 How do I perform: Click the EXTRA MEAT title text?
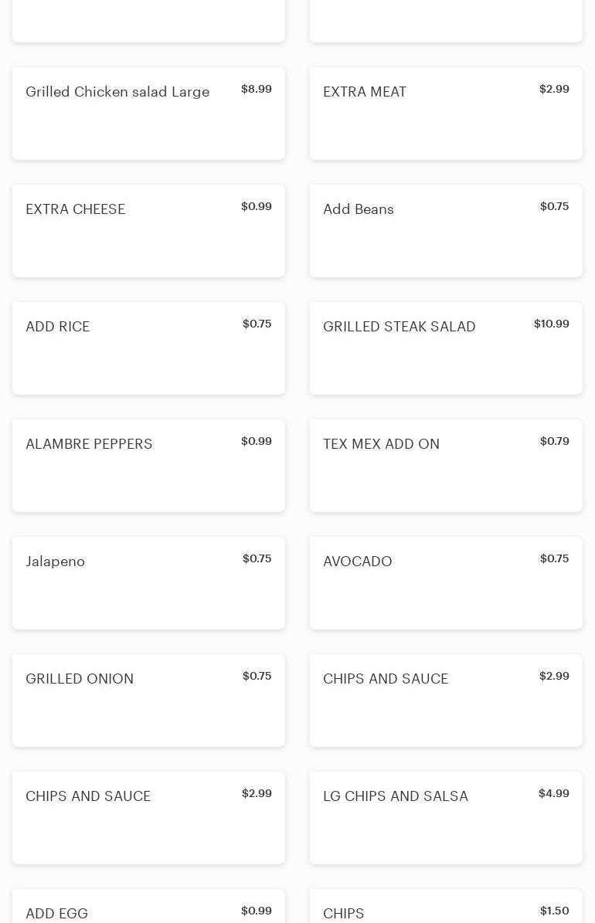pyautogui.click(x=365, y=92)
